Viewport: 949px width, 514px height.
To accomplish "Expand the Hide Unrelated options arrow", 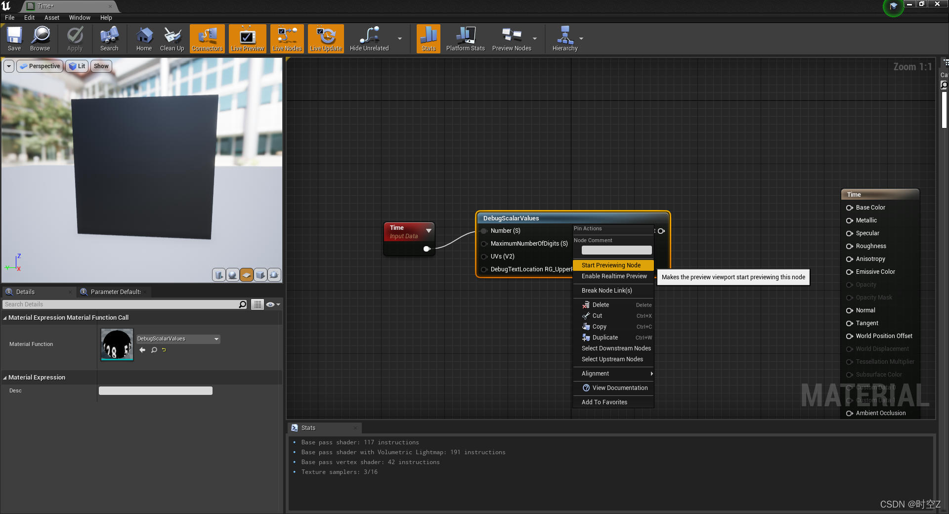I will [x=399, y=39].
